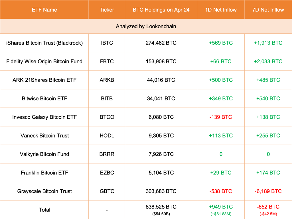Click the EZBC ticker cell
292x219 pixels.
point(107,173)
